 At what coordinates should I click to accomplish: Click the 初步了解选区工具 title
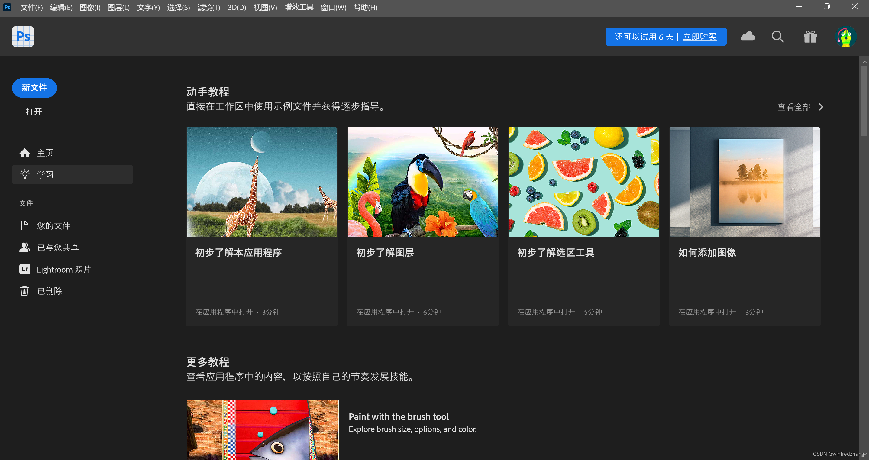[556, 252]
